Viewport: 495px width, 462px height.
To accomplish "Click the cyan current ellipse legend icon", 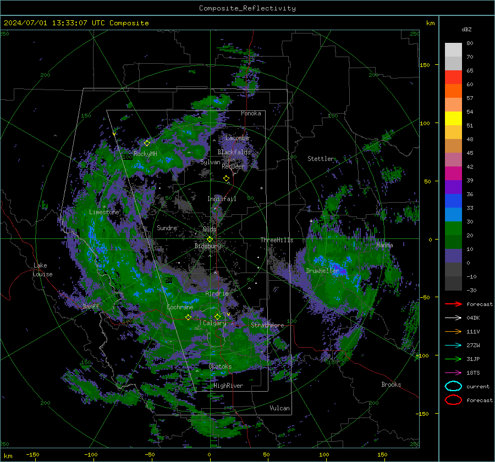I will 453,386.
